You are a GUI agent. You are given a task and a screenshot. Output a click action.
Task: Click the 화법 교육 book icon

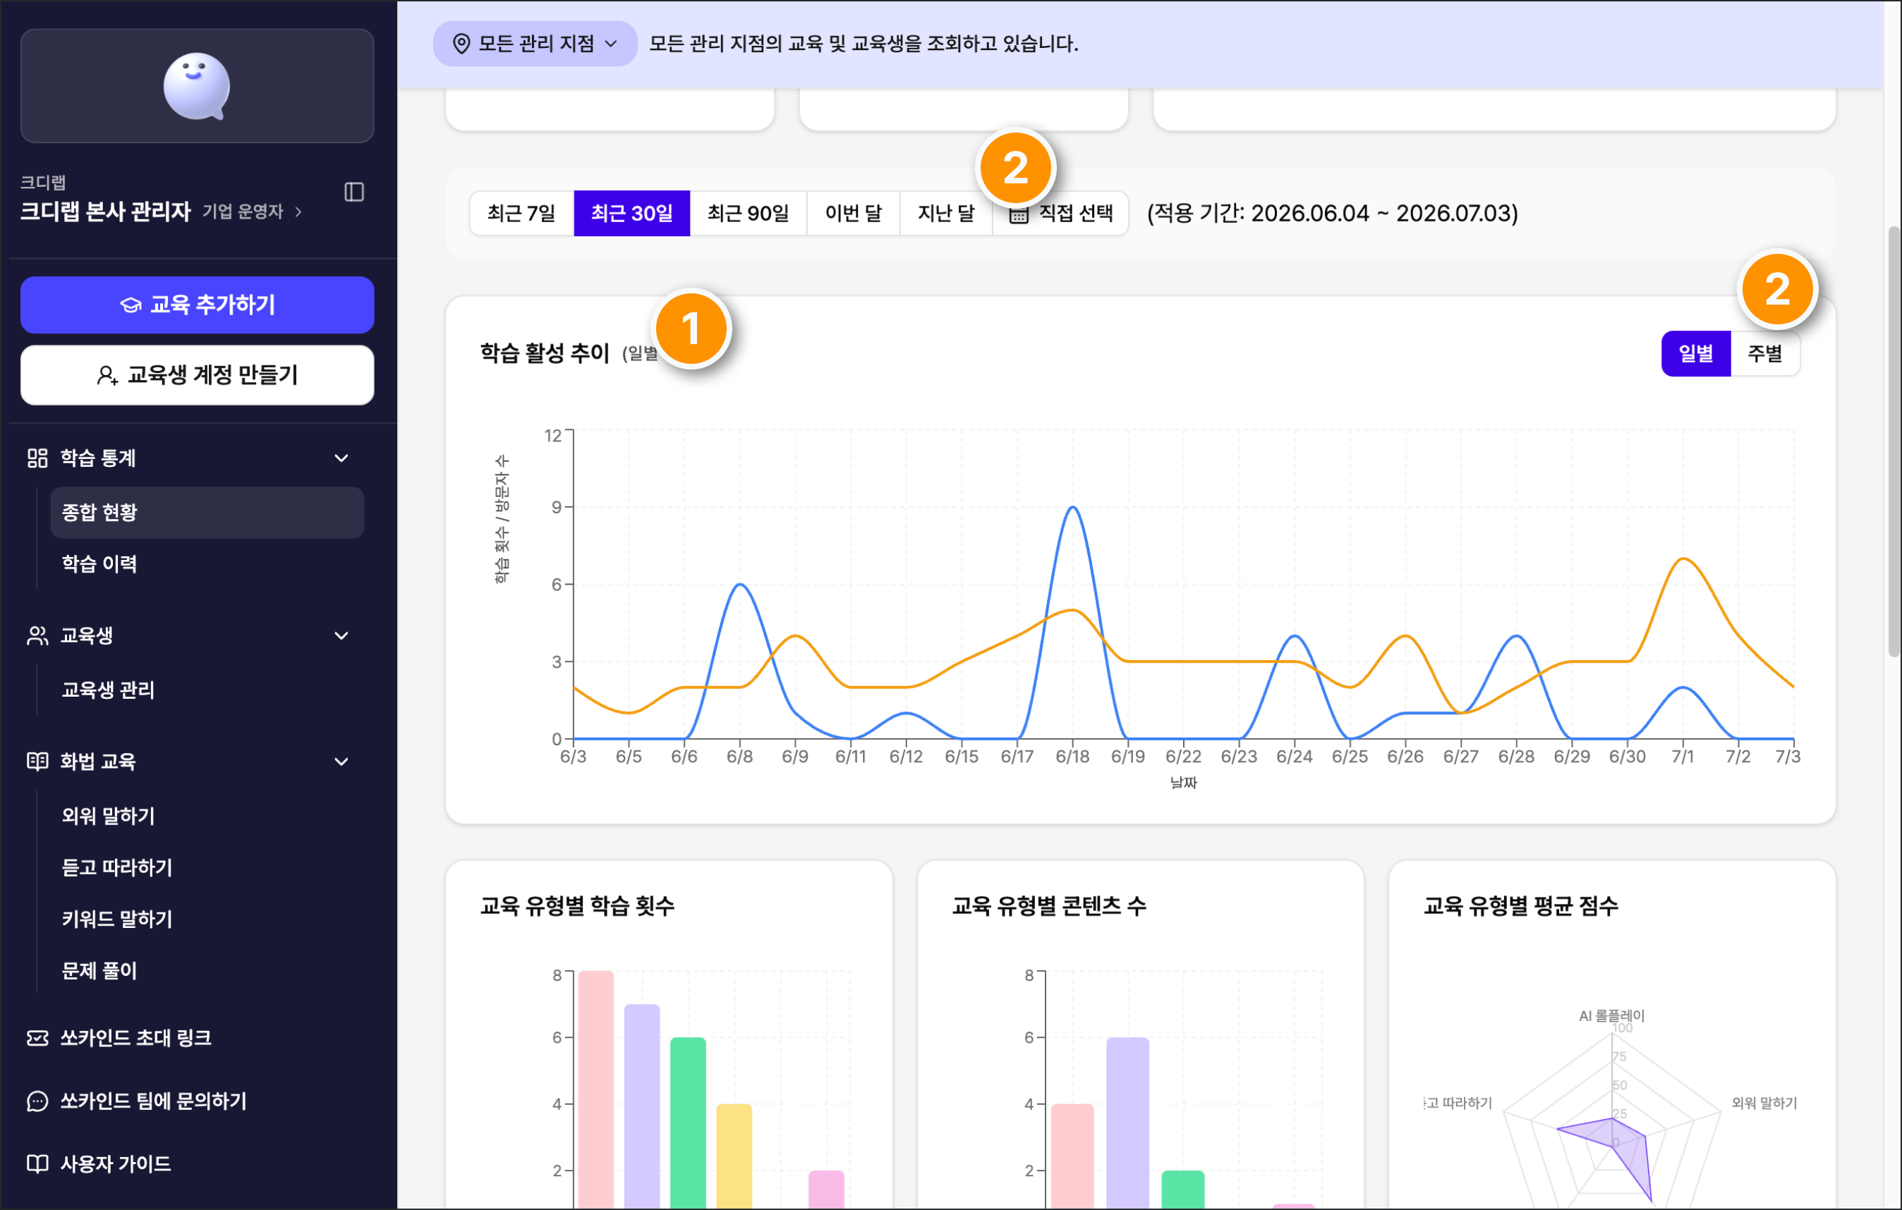[37, 761]
